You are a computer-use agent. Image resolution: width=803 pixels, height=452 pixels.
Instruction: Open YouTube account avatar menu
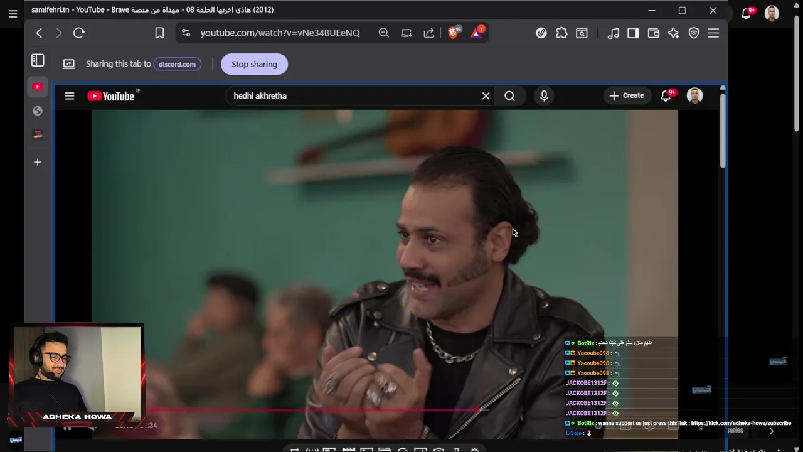tap(694, 95)
